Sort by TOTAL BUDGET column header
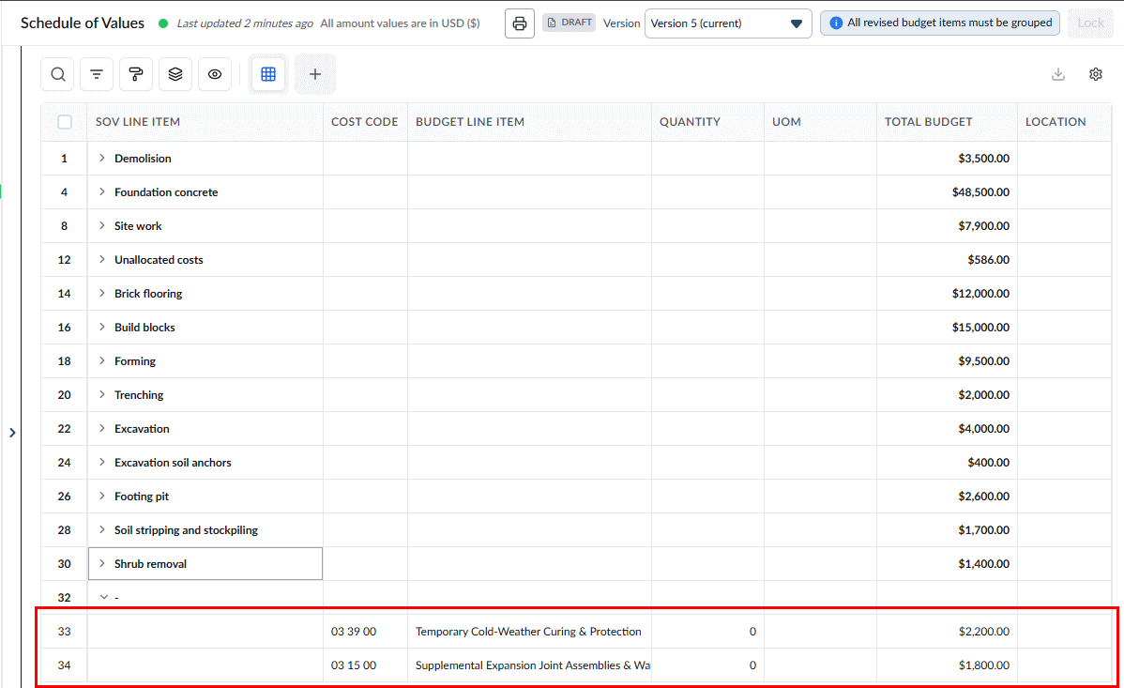 click(928, 122)
